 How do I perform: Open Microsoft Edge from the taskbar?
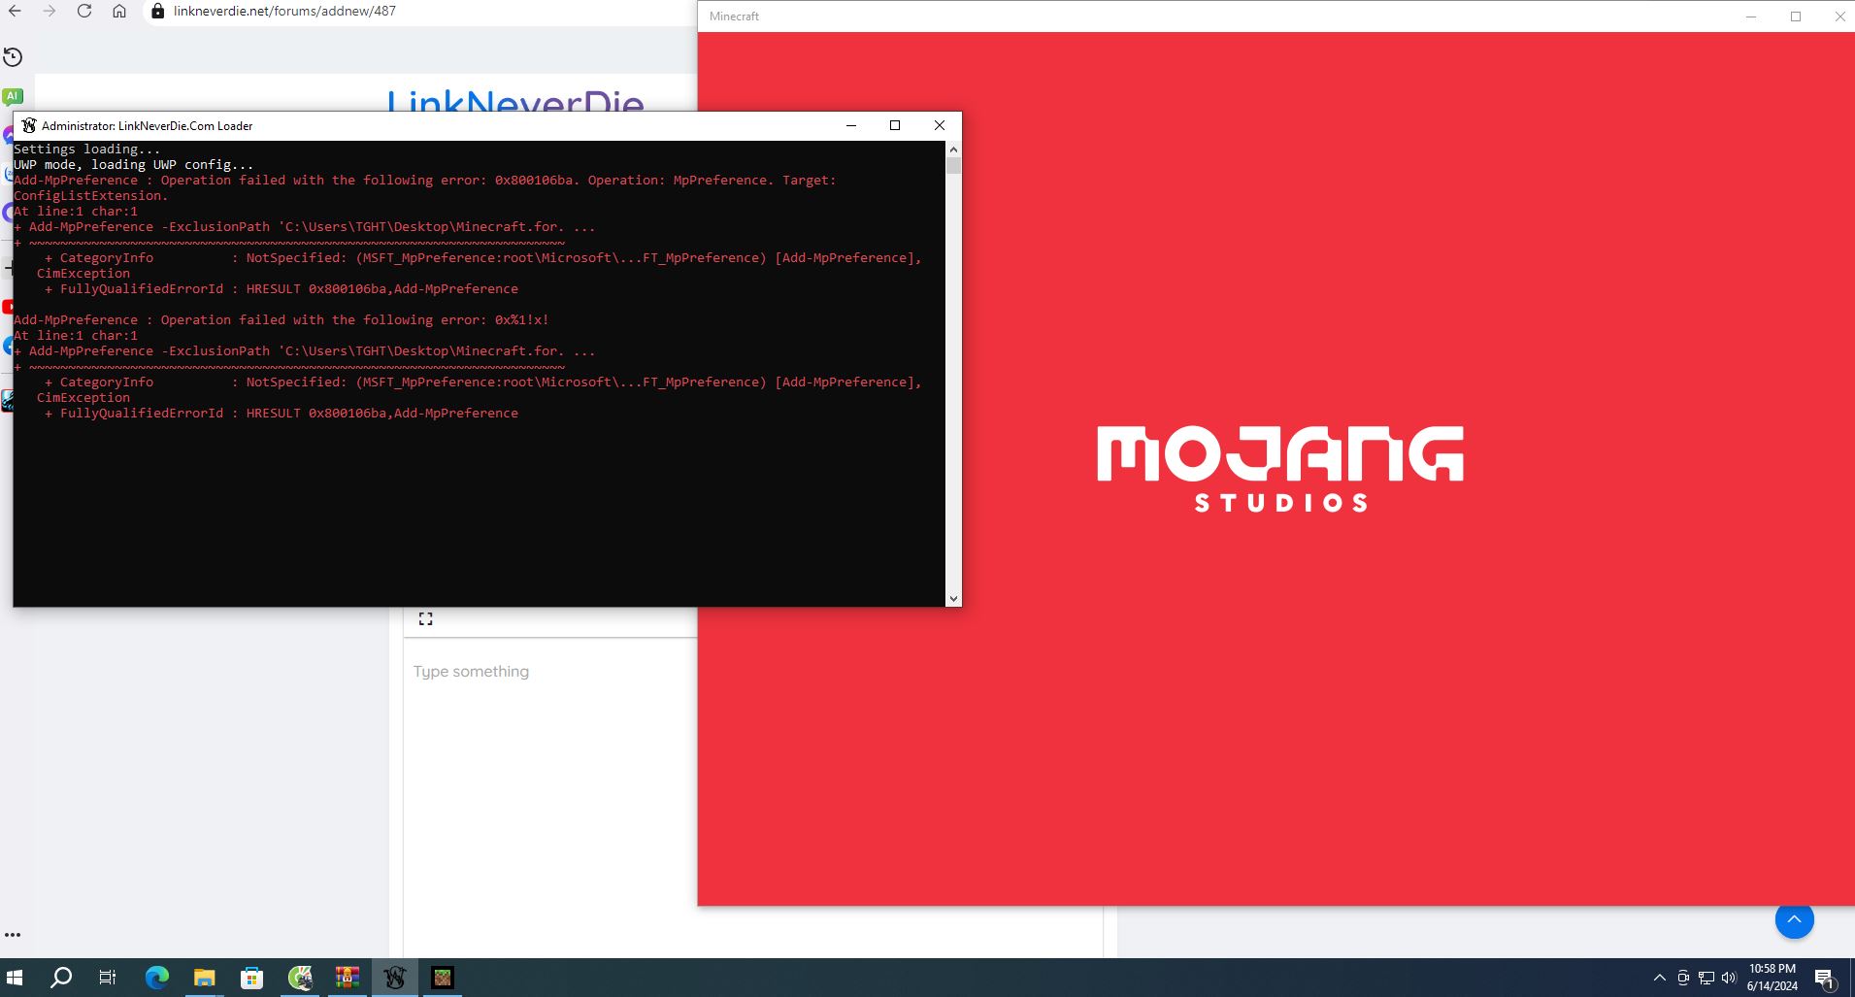(x=156, y=978)
